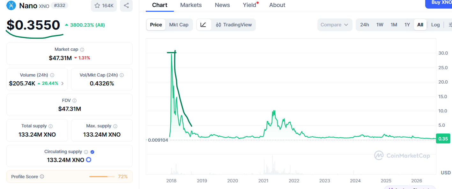Open Max. supply info icon

[115, 126]
